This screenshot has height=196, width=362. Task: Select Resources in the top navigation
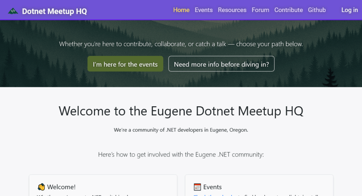pyautogui.click(x=232, y=10)
